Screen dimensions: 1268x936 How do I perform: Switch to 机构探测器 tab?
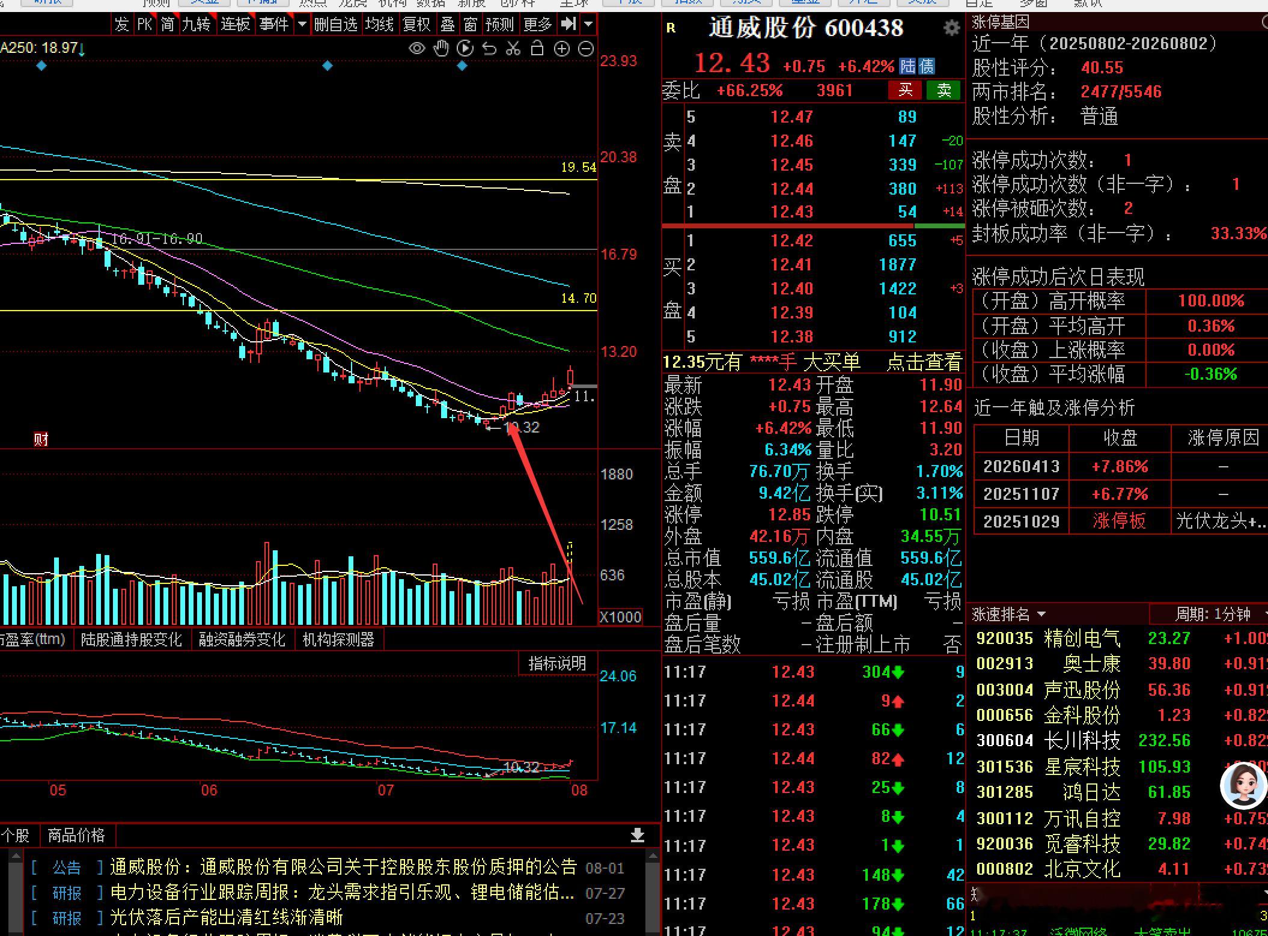click(x=338, y=639)
